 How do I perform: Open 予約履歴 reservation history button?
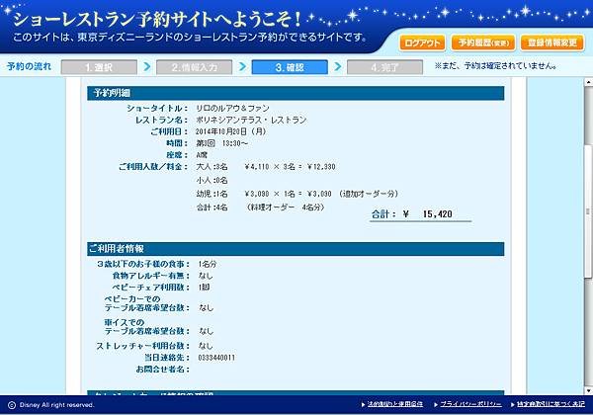click(x=483, y=42)
